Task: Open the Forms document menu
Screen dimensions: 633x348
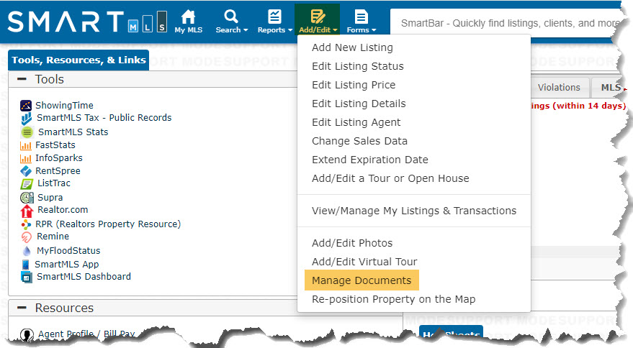Action: point(361,17)
